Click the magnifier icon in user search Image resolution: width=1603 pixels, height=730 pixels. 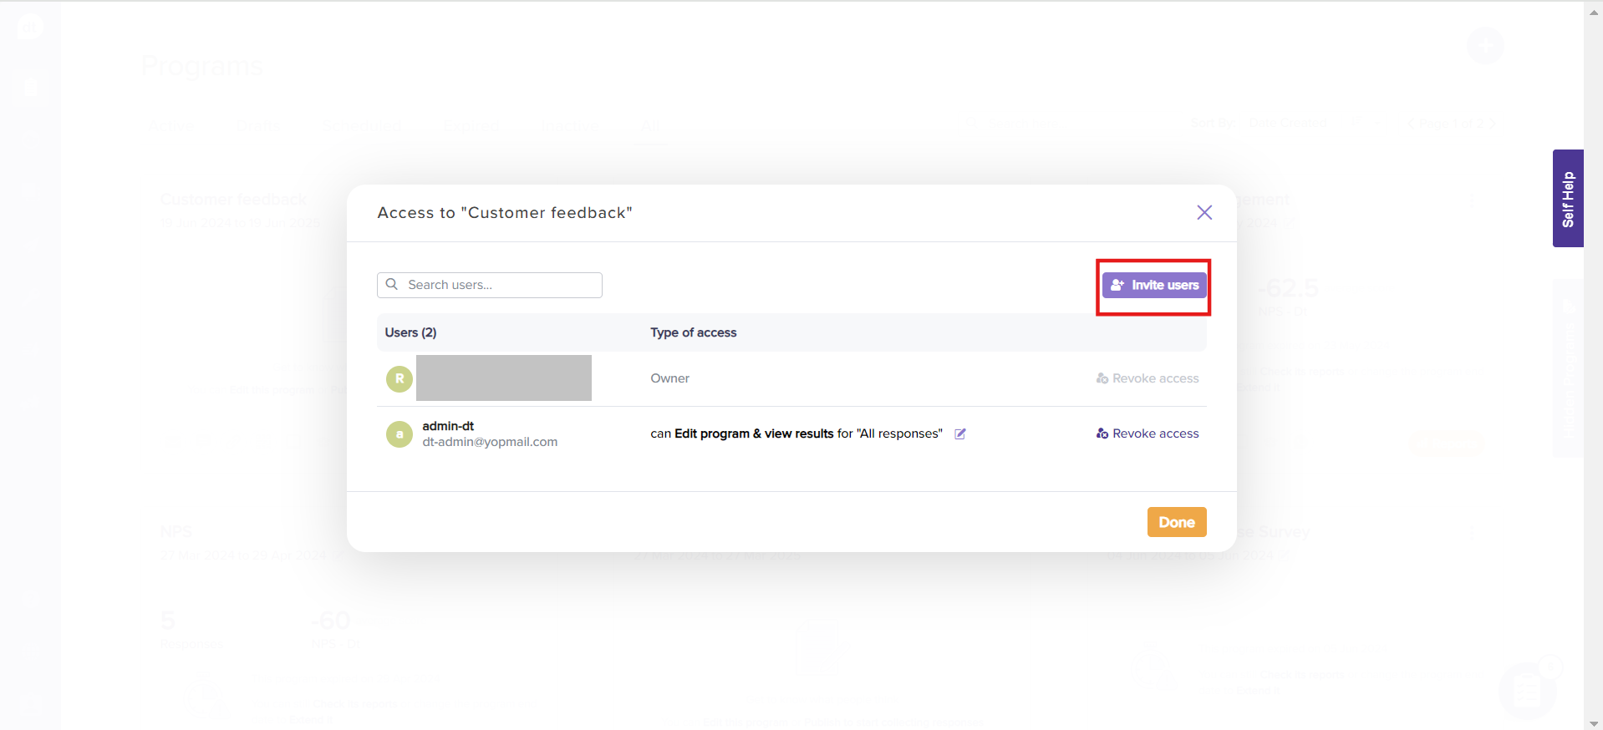pos(391,285)
